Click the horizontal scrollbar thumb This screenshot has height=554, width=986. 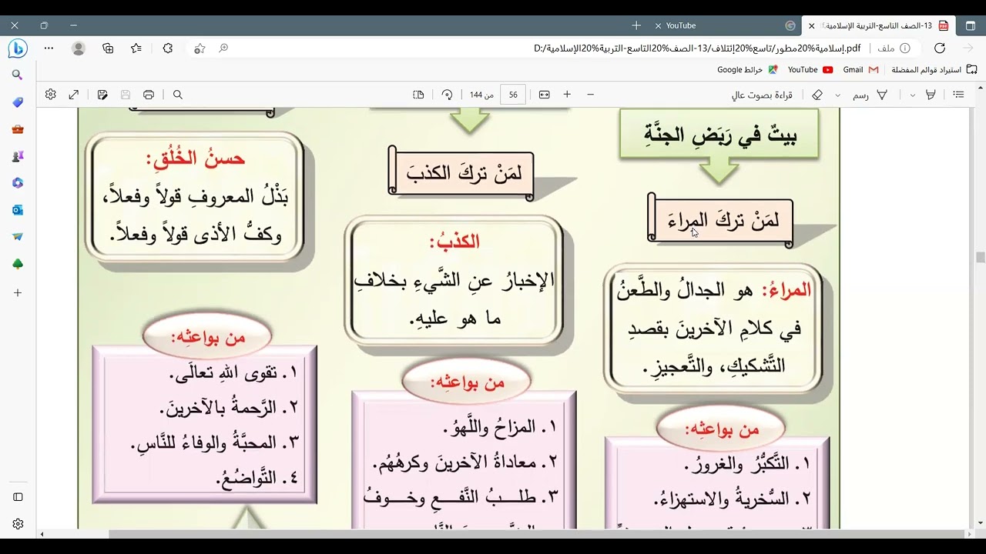coord(538,534)
